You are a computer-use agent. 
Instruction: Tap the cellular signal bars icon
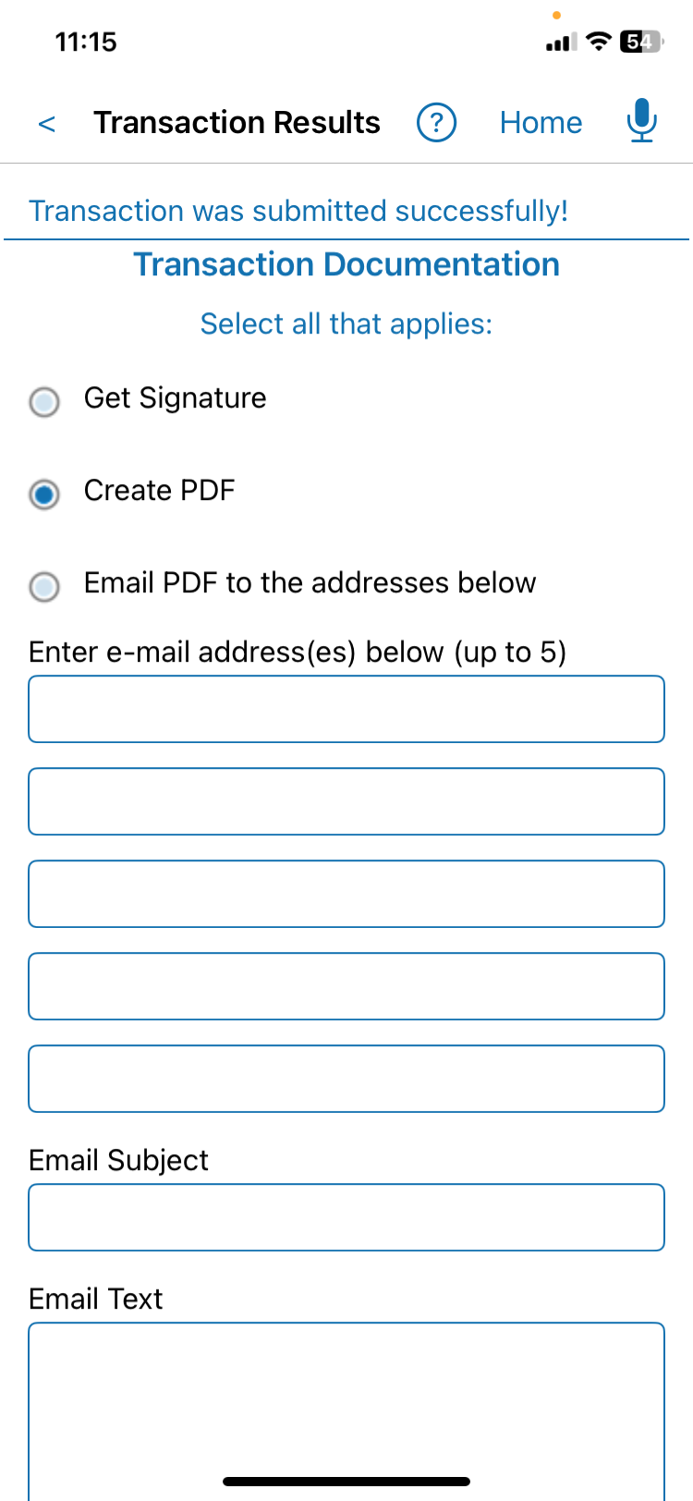(561, 43)
